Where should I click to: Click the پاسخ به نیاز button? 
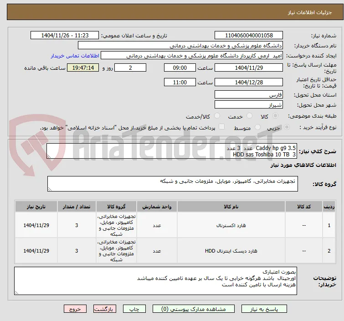click(x=264, y=309)
